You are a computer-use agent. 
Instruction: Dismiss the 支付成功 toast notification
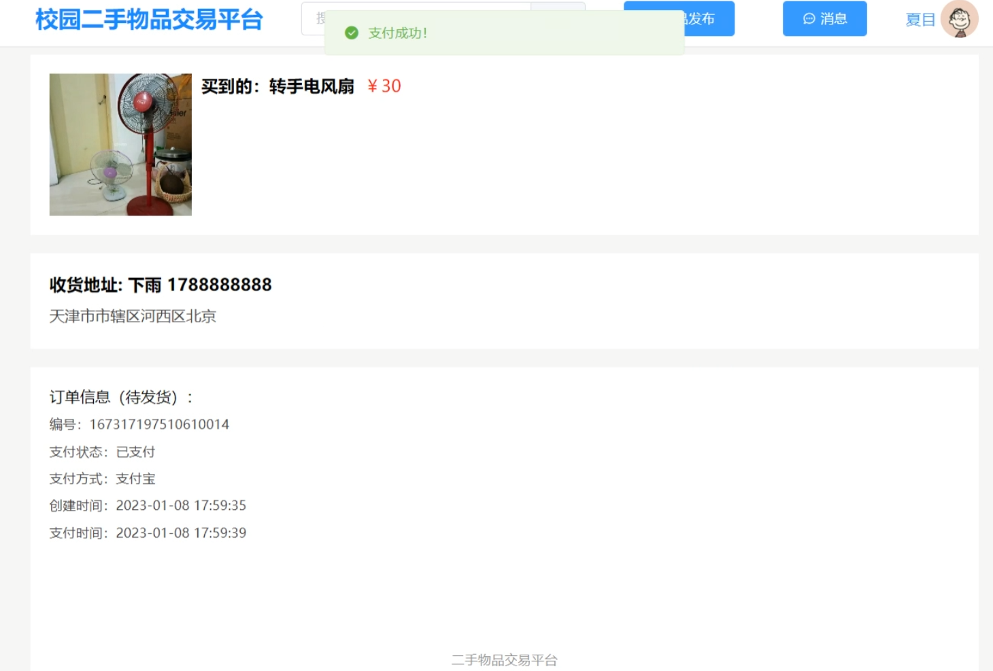tap(505, 33)
